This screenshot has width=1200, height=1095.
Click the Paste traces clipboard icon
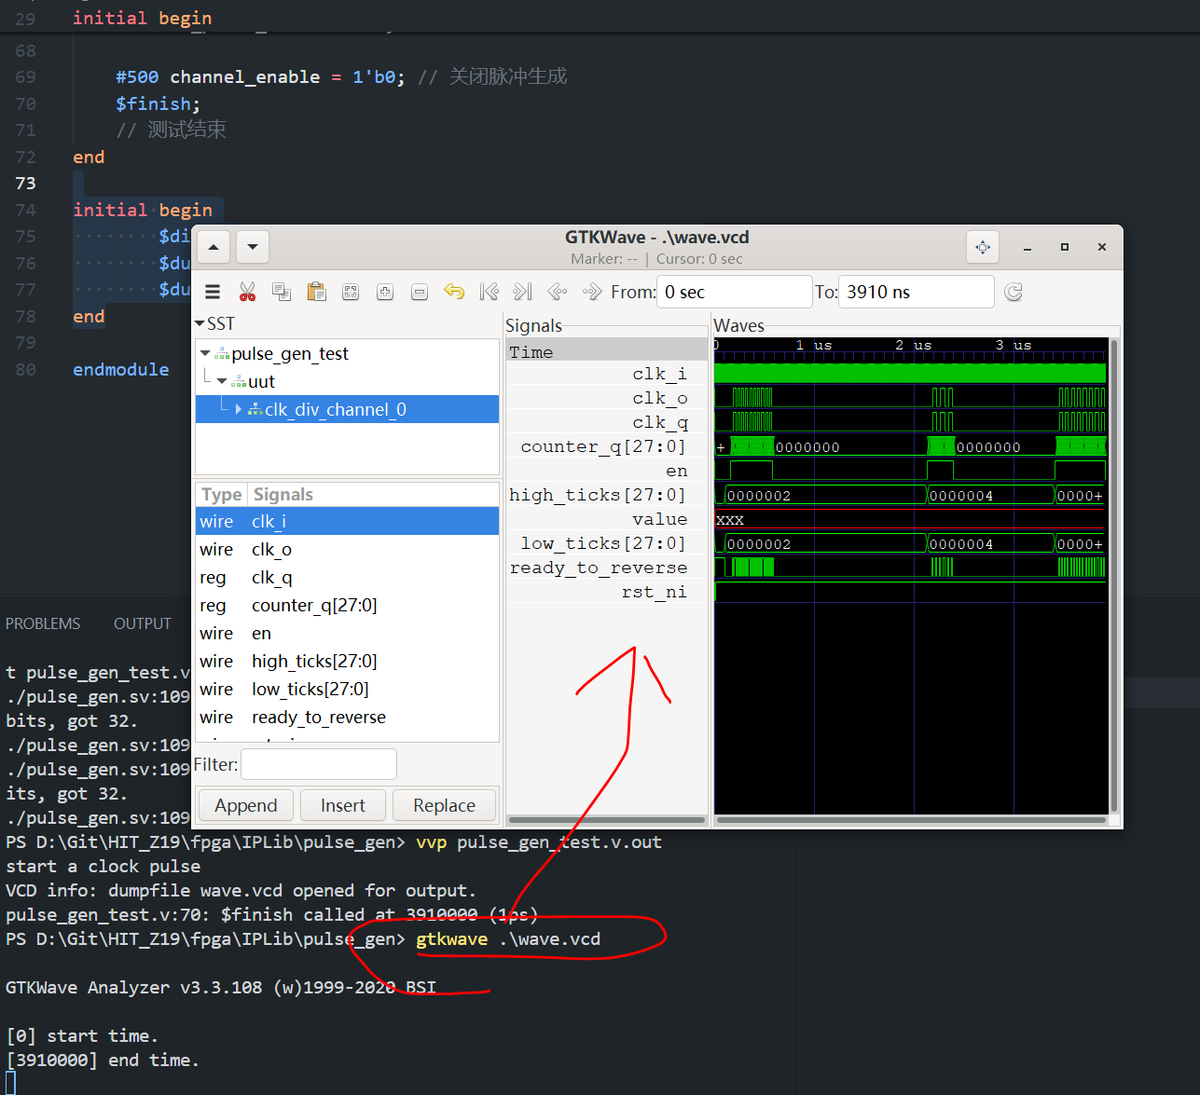point(316,292)
